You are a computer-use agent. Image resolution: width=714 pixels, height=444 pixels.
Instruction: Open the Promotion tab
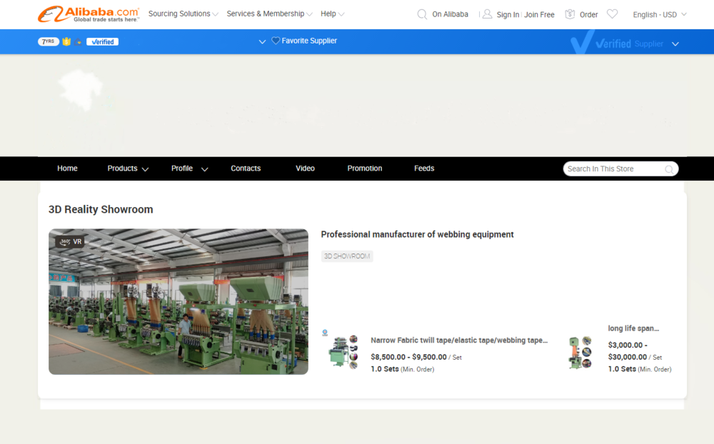point(365,168)
